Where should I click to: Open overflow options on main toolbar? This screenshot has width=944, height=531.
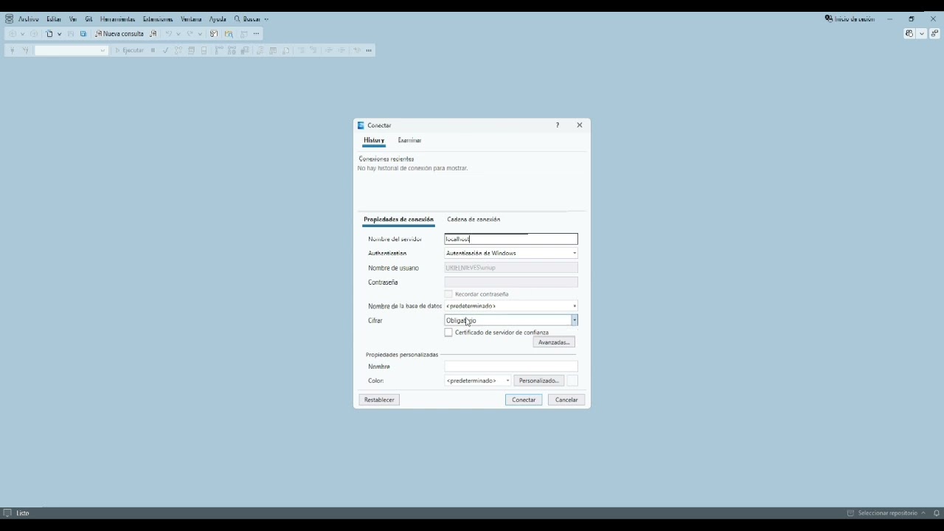click(x=256, y=34)
